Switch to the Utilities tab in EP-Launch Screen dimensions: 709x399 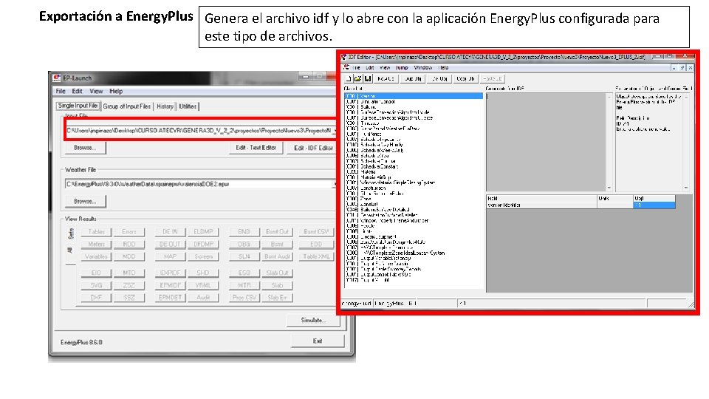[x=188, y=106]
